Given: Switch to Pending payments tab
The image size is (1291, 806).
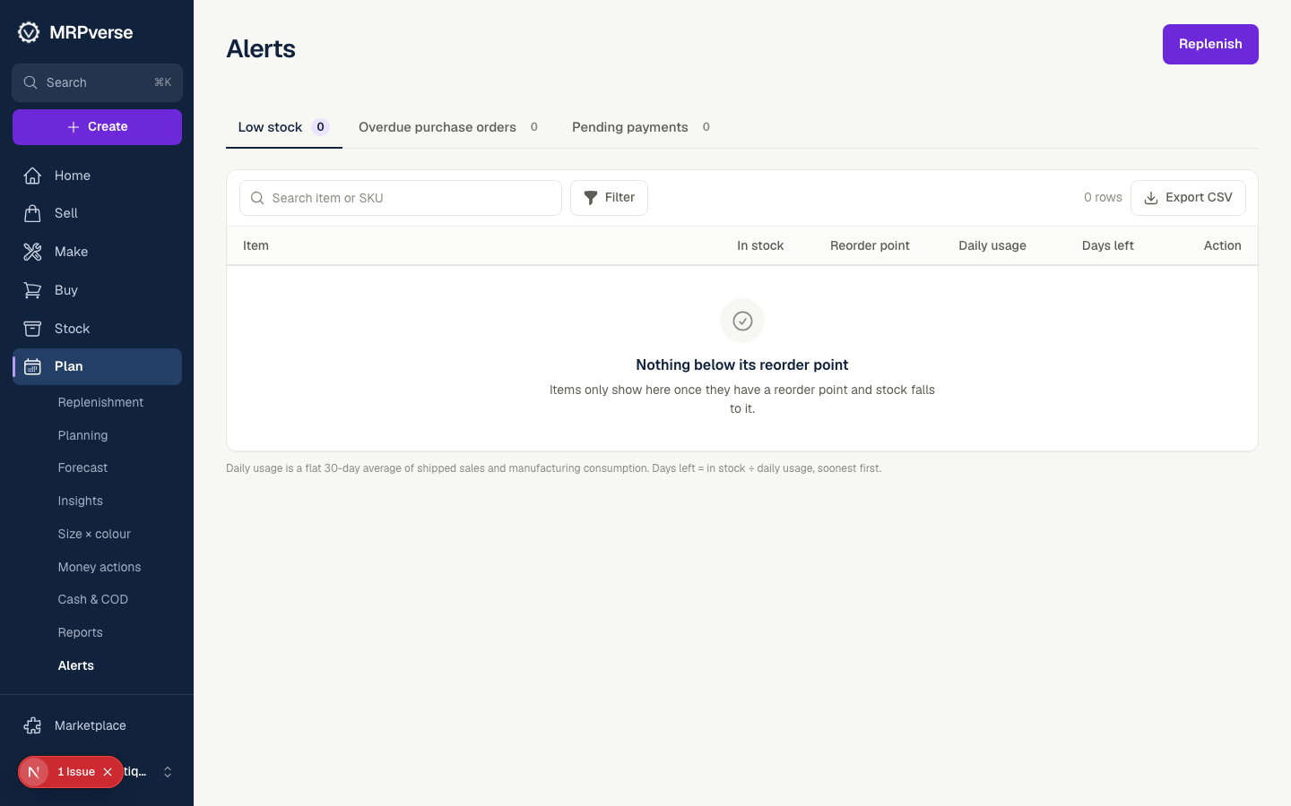Looking at the screenshot, I should pyautogui.click(x=641, y=127).
